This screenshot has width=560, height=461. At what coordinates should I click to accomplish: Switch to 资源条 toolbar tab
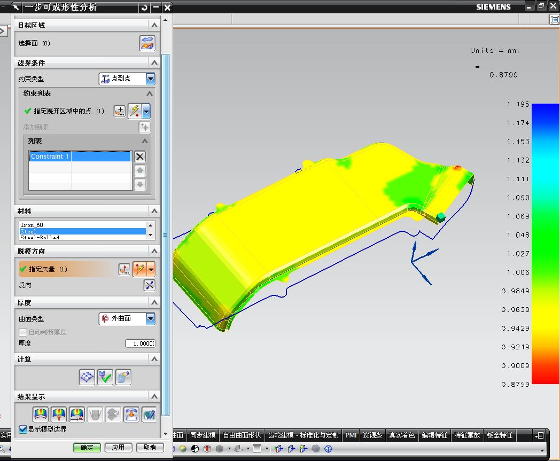coord(372,435)
